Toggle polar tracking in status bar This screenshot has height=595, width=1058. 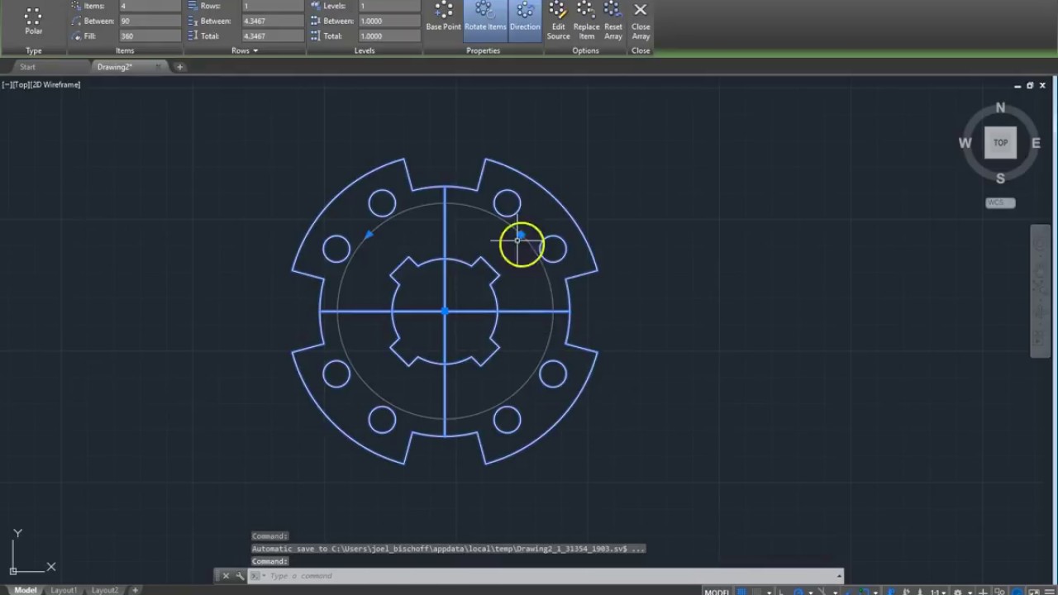[798, 592]
